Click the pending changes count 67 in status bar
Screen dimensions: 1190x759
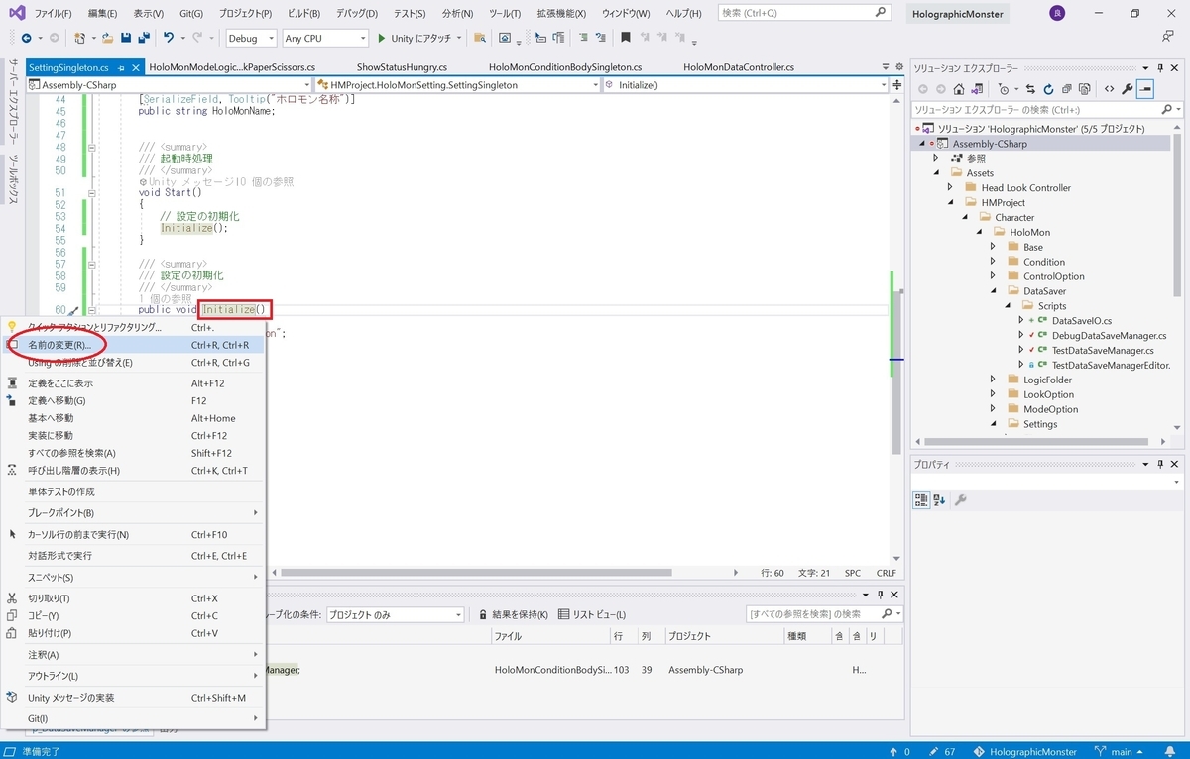[942, 751]
